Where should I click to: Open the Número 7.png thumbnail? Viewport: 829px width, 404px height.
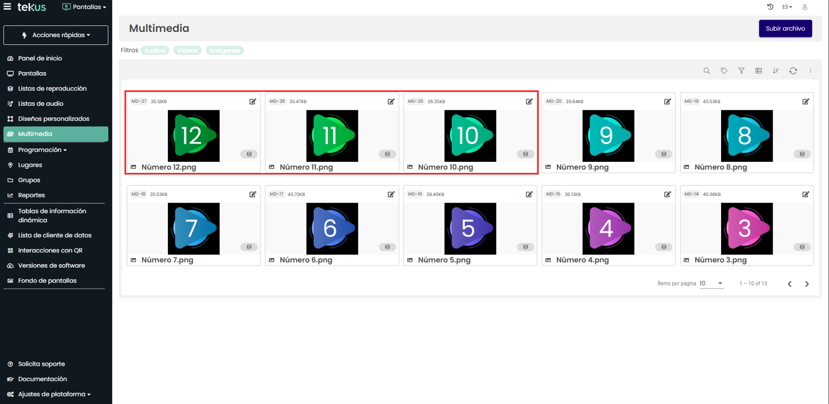pos(194,228)
